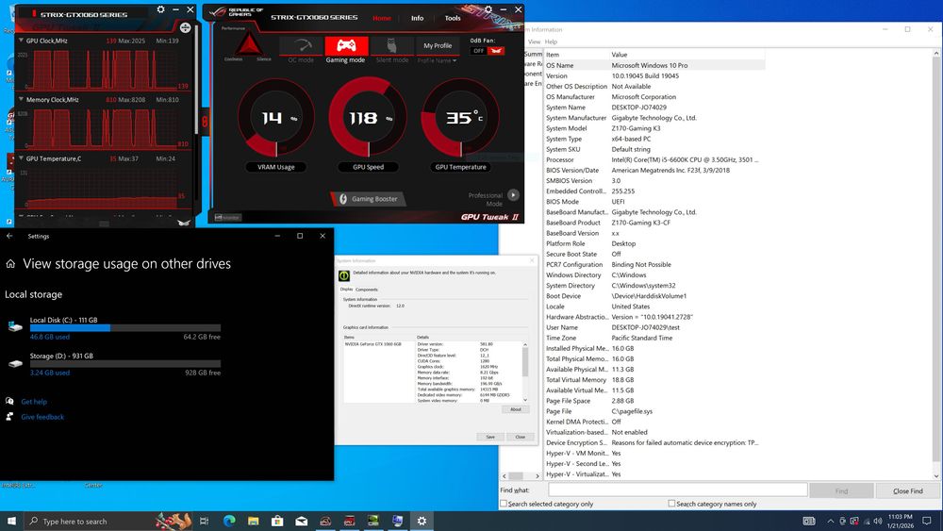Switch to Components tab in NVIDIA dialog
This screenshot has height=531, width=943.
pyautogui.click(x=367, y=290)
